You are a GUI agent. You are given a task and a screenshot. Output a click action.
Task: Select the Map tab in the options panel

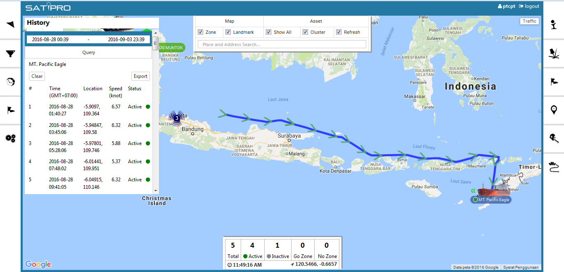(x=230, y=21)
